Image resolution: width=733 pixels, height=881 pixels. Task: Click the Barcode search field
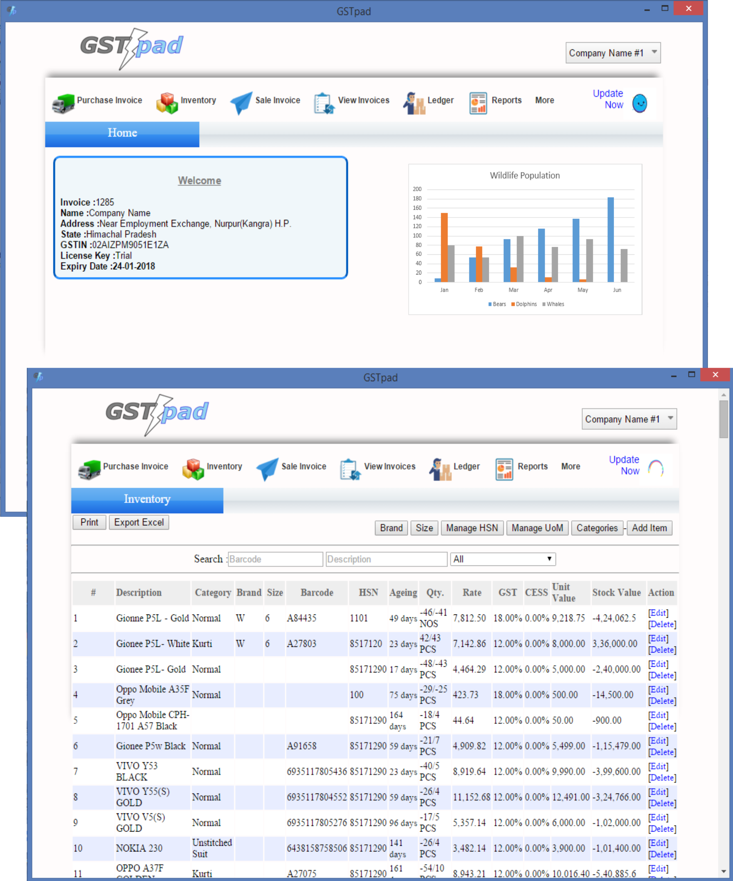275,559
